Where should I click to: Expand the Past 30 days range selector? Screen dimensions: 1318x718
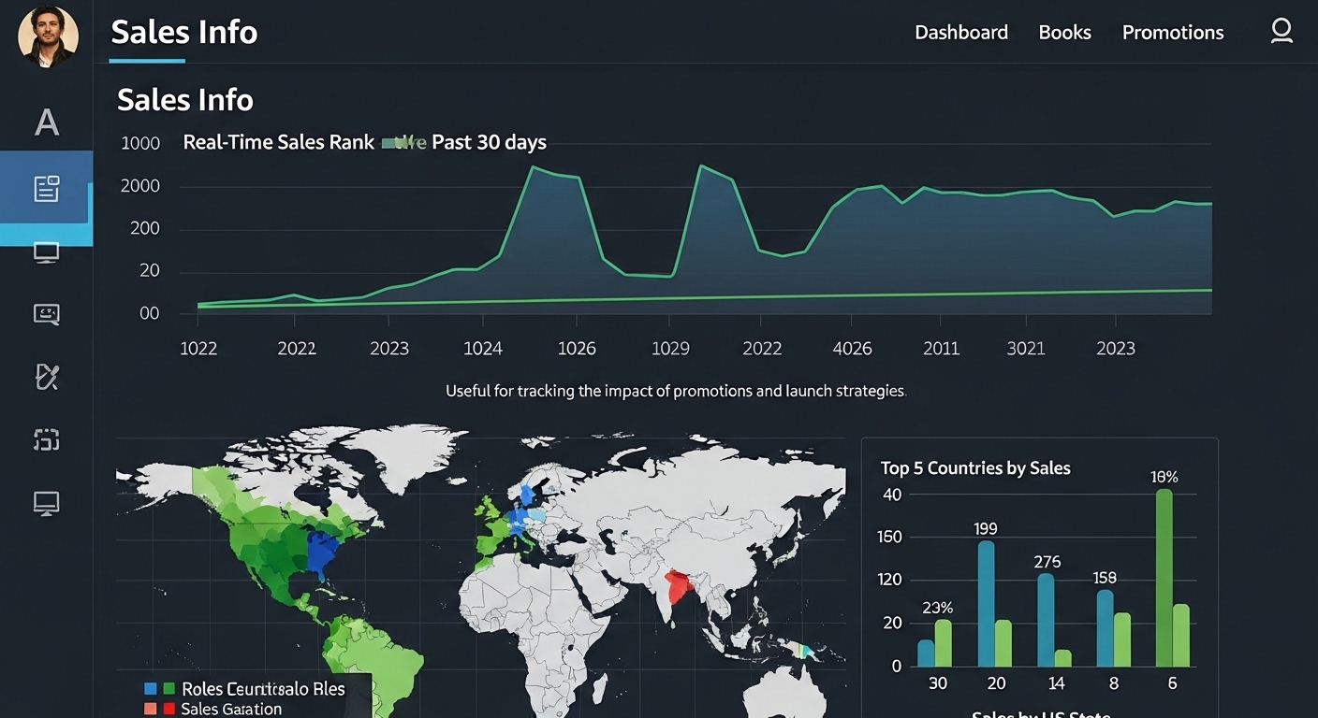[x=489, y=142]
